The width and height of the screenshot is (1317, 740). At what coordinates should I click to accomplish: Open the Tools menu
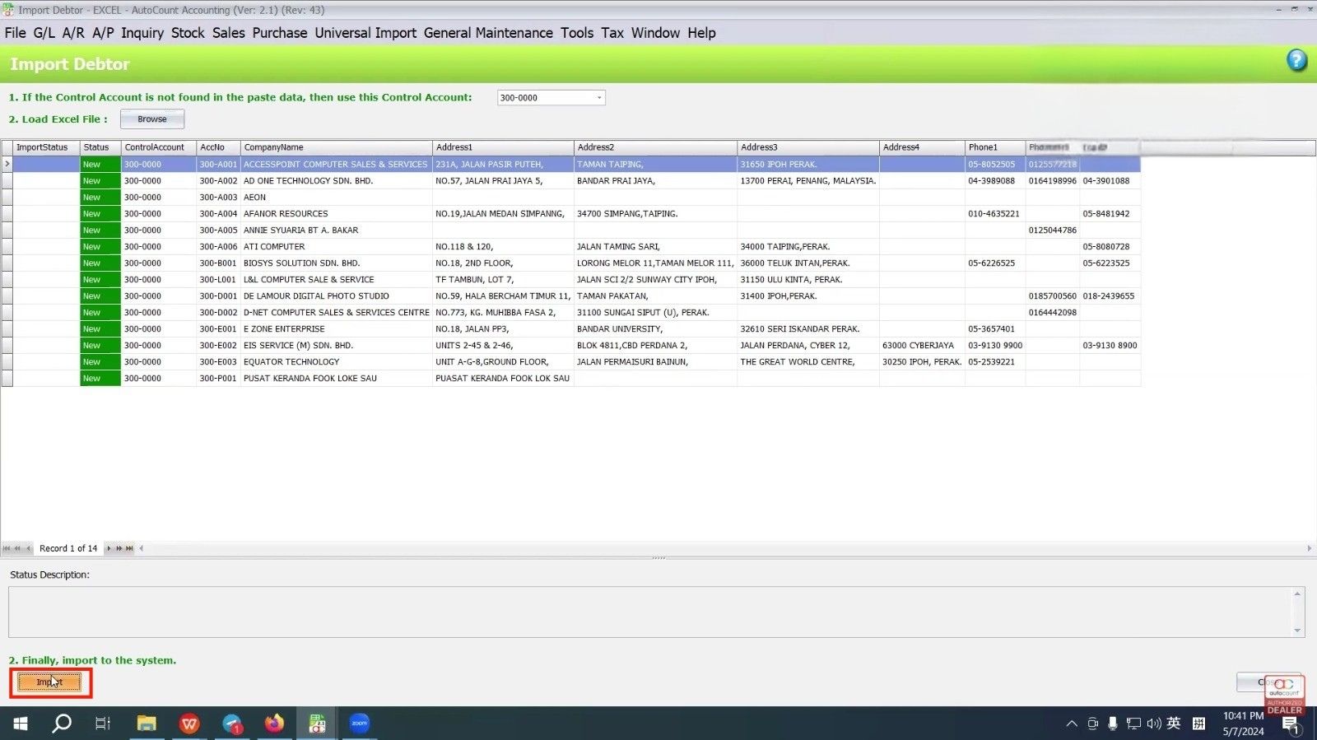577,33
